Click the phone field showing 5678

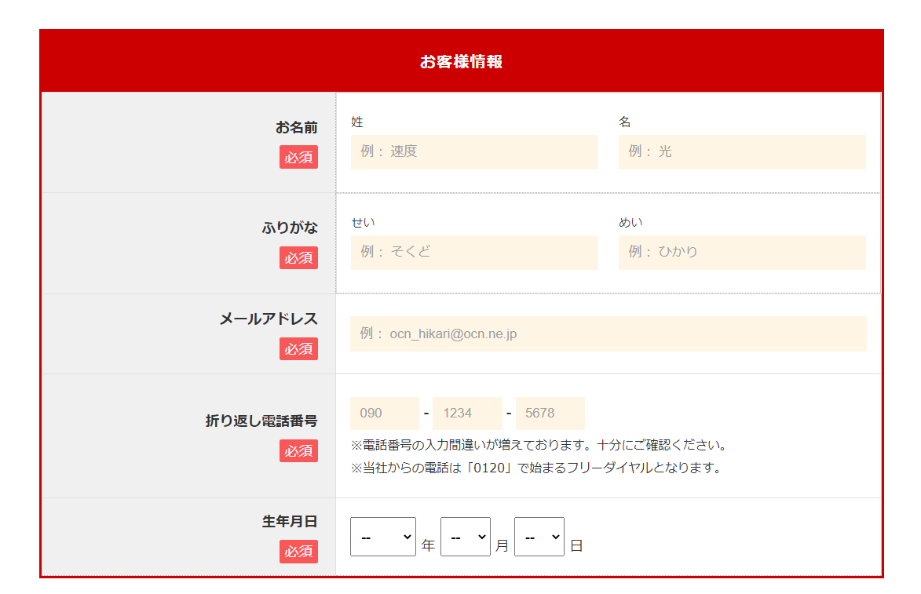[x=550, y=414]
